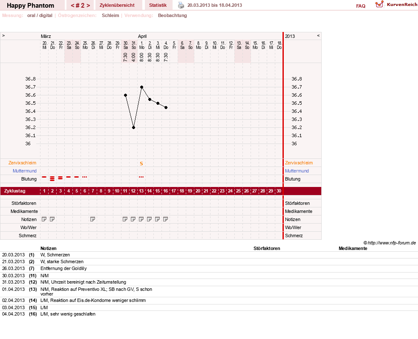Click bleeding marker on cycle day 1
The width and height of the screenshot is (418, 339).
(44, 177)
